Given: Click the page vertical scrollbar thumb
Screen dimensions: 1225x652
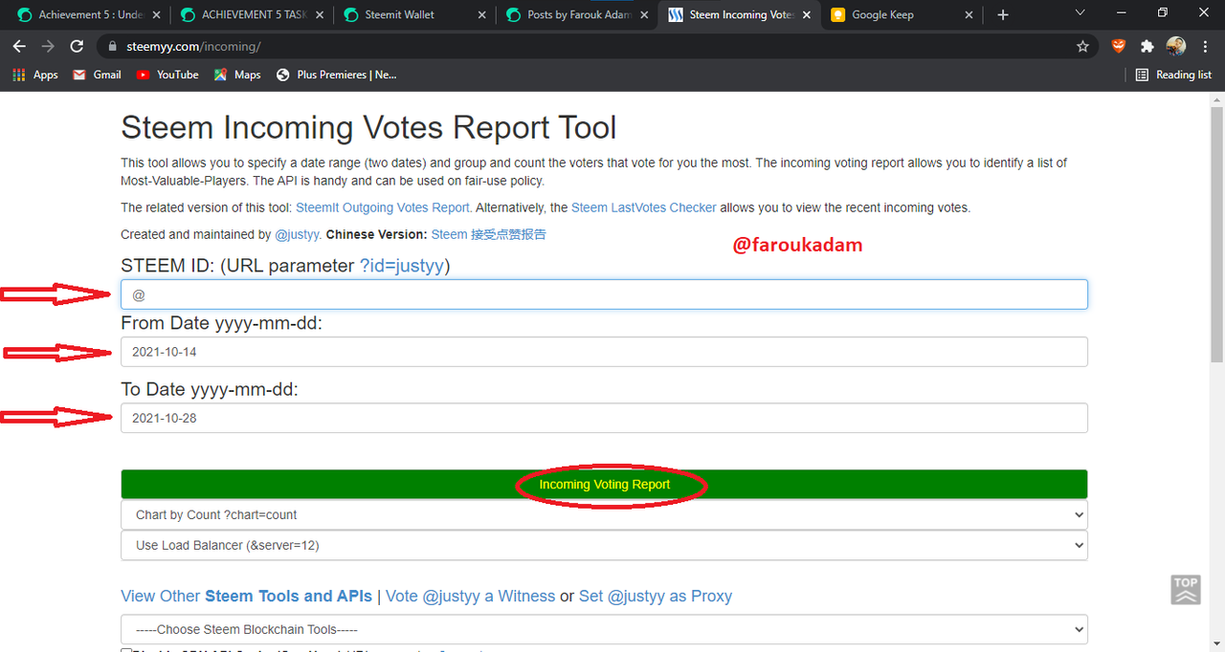Looking at the screenshot, I should (x=1216, y=233).
